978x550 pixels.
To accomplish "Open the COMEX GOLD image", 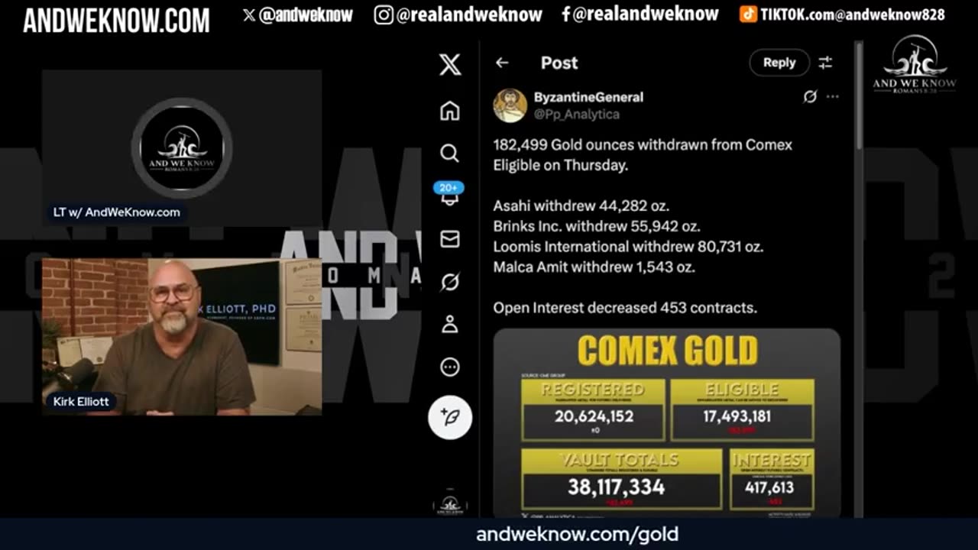I will (666, 423).
